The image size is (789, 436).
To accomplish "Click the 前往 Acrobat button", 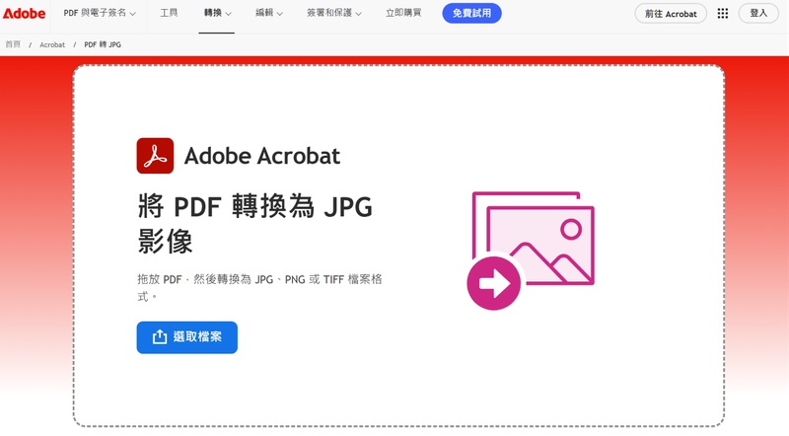I will click(x=671, y=14).
